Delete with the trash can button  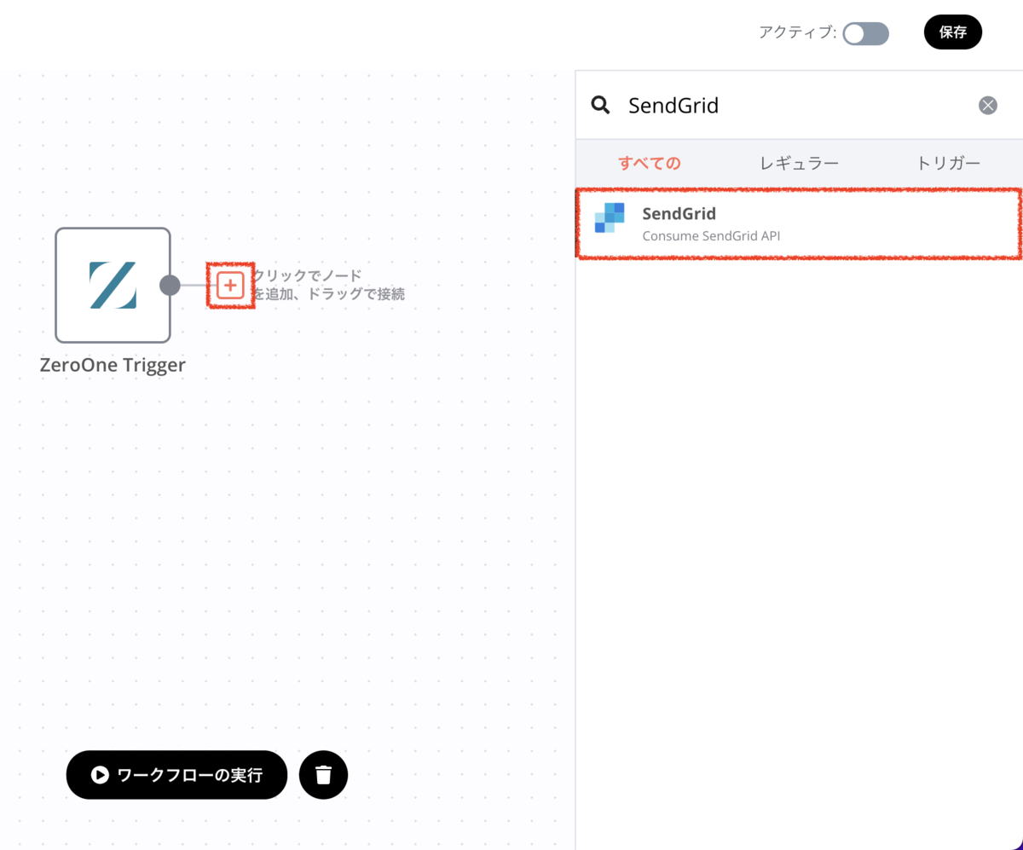coord(323,774)
